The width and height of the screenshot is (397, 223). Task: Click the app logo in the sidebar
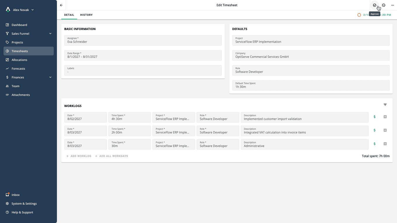click(x=8, y=10)
